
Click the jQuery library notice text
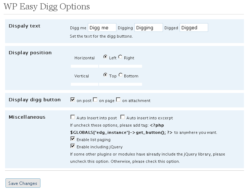tap(147, 158)
